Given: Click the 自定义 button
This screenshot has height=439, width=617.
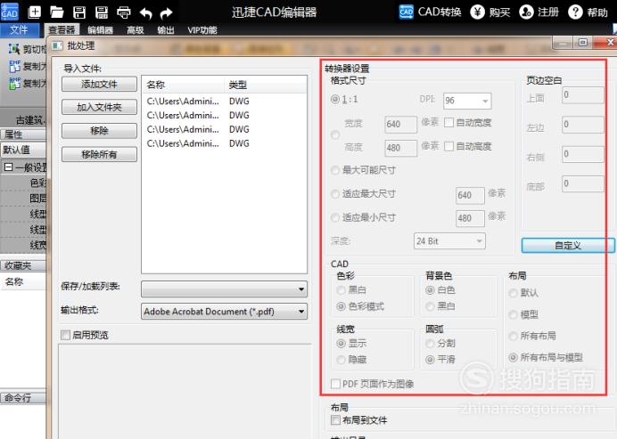Looking at the screenshot, I should pyautogui.click(x=568, y=245).
